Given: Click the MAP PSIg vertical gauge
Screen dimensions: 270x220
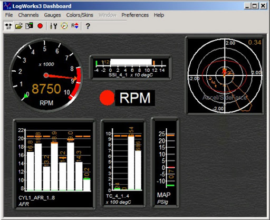Looking at the screenshot, I should [165, 163].
